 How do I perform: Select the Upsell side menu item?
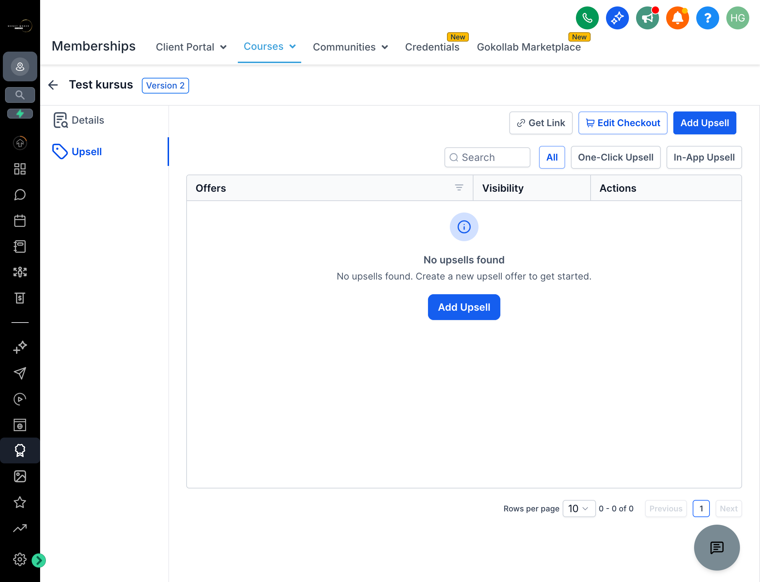click(77, 152)
